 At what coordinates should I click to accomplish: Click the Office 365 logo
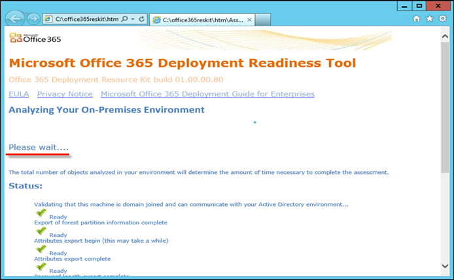pyautogui.click(x=35, y=38)
